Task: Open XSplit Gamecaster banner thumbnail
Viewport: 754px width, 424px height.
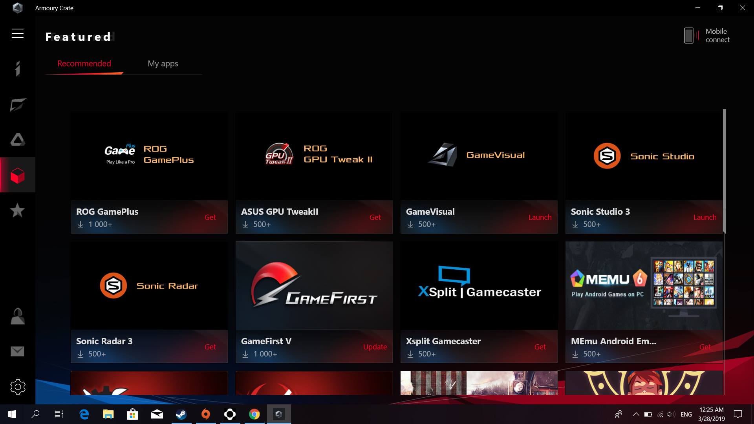Action: (x=479, y=285)
